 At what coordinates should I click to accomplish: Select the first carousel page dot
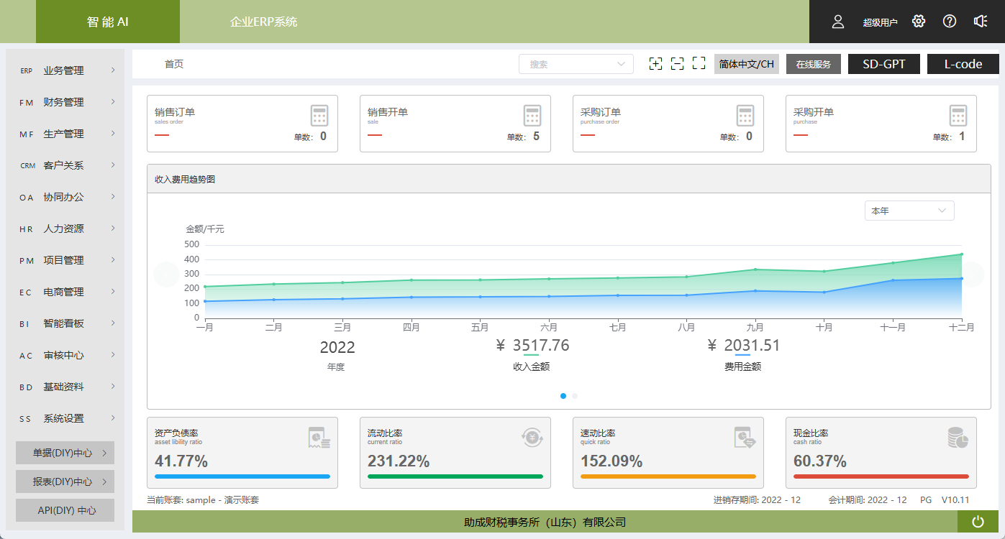563,396
